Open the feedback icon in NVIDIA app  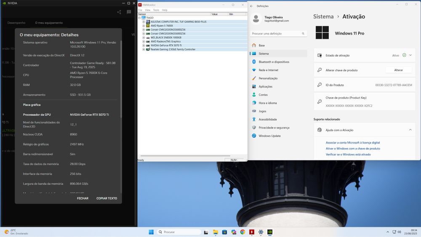tap(129, 12)
